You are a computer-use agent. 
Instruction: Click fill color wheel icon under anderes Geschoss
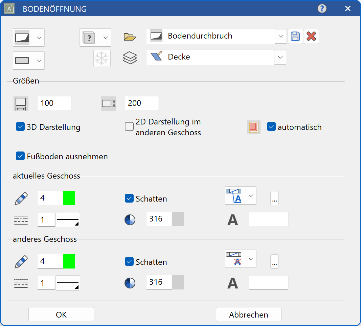(x=130, y=283)
